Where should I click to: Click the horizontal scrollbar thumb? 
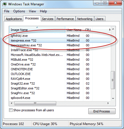pyautogui.click(x=35, y=103)
